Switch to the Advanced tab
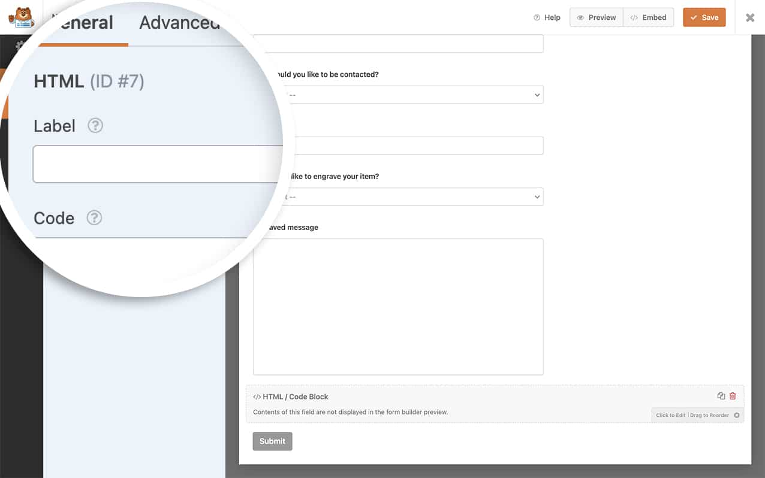765x478 pixels. pos(179,22)
